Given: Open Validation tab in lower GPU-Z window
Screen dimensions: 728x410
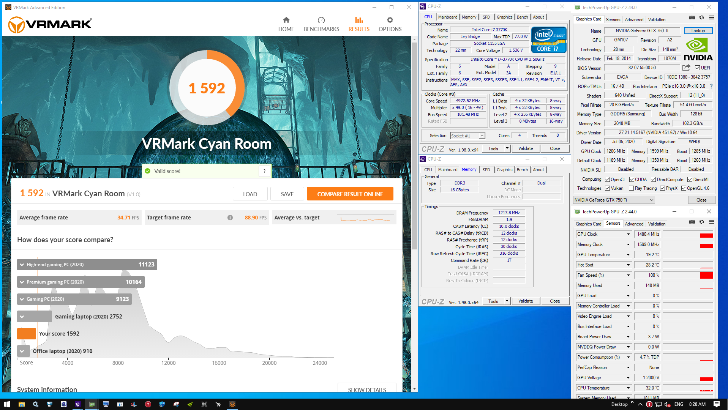Looking at the screenshot, I should pos(657,224).
